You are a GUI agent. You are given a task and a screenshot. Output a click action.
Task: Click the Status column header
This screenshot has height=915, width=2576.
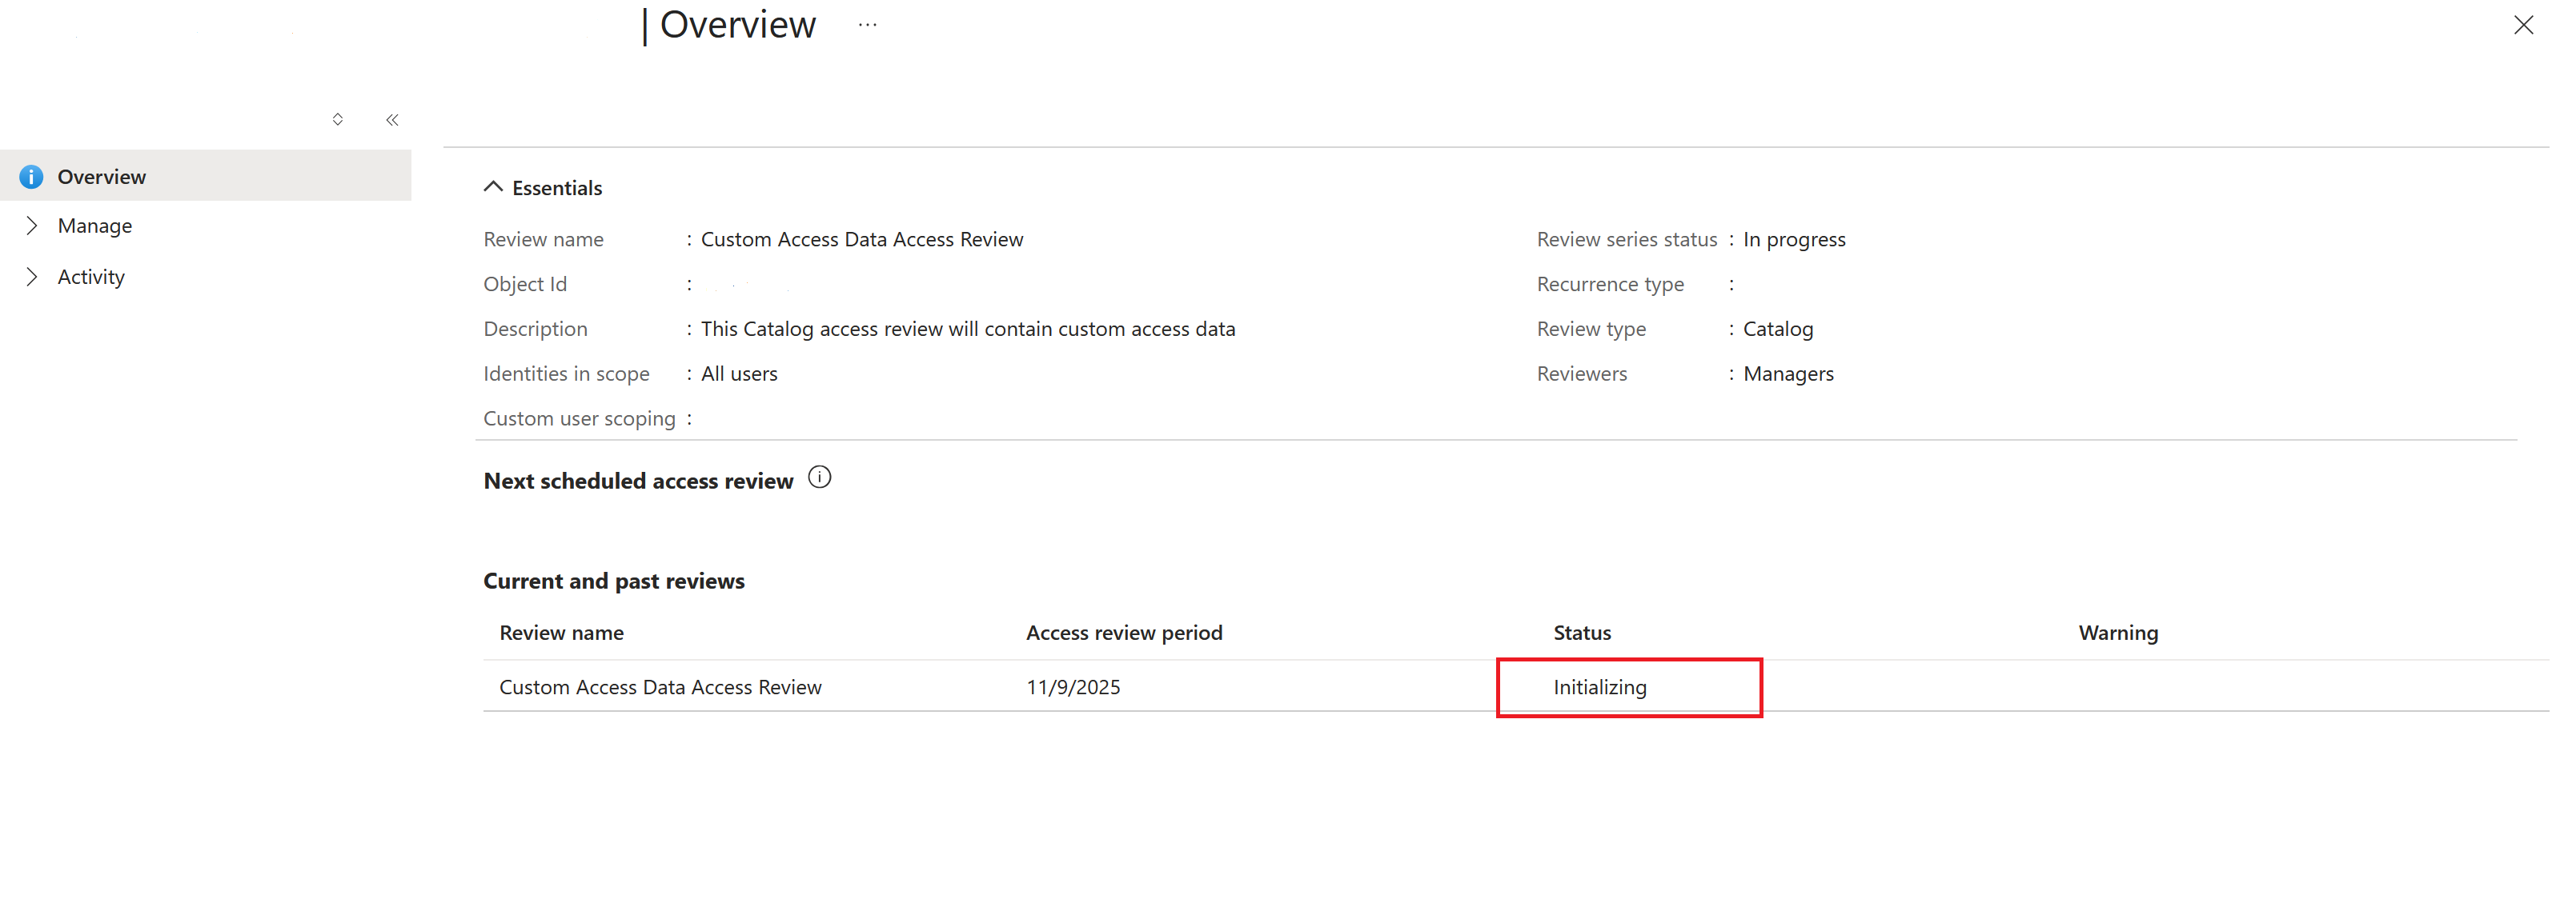(1580, 631)
